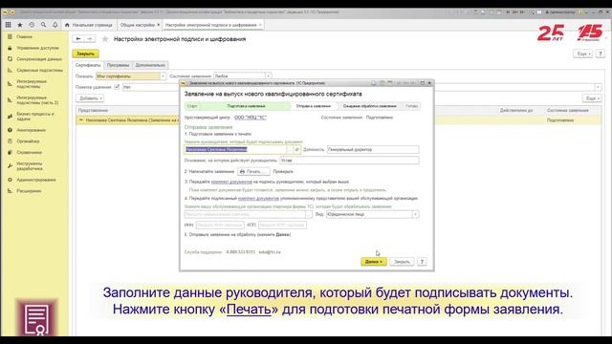This screenshot has height=344, width=612.
Task: Click the Справочники sidebar icon
Action: pyautogui.click(x=10, y=153)
